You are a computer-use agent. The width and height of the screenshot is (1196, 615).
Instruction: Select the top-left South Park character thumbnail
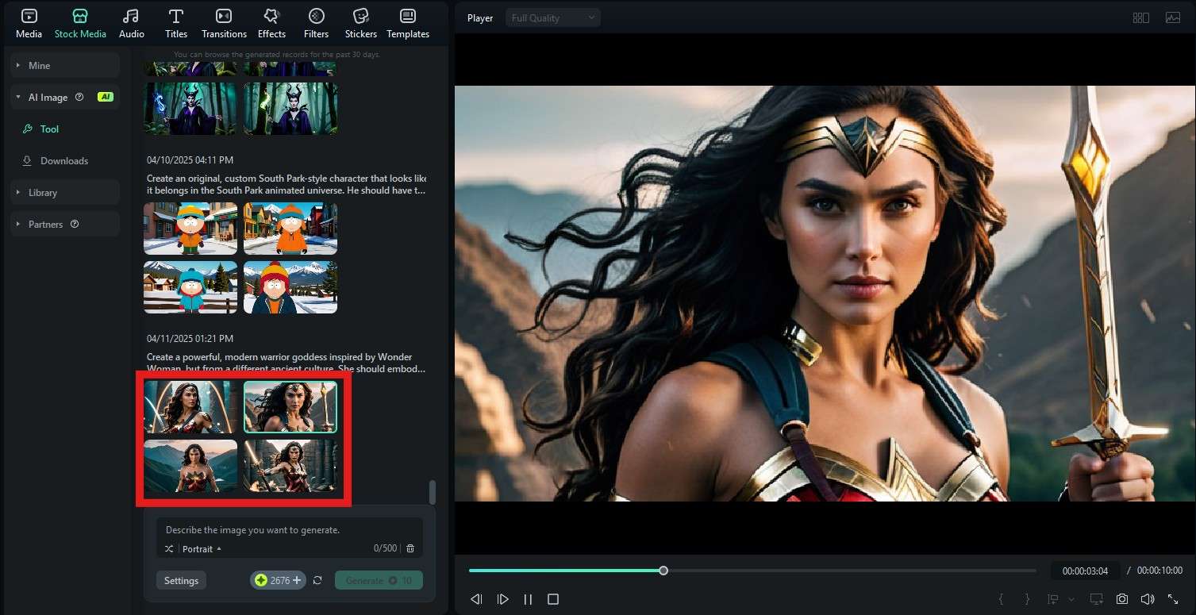(190, 229)
